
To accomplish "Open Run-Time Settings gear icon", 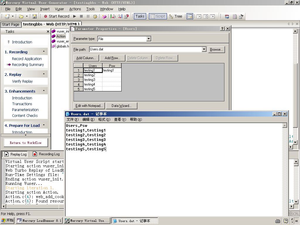I will 95,16.
